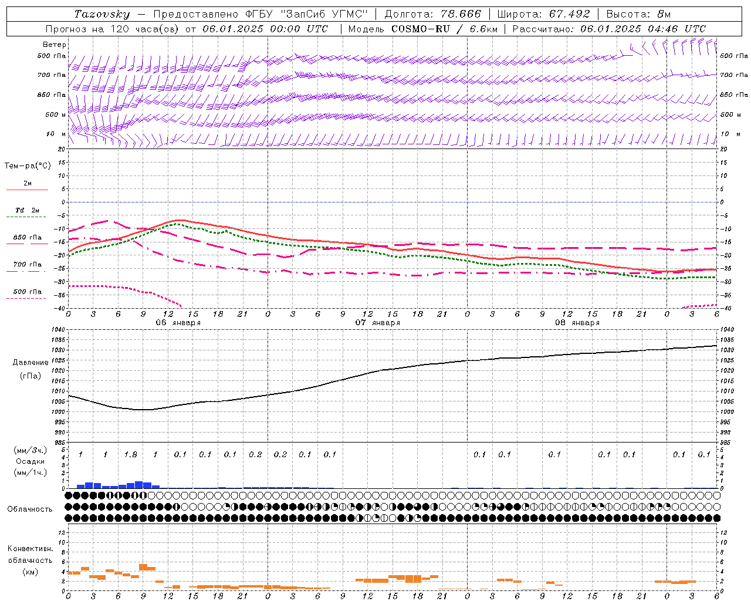Screen dimensions: 751x601
Task: Click the longitude value "Долгота: 78.666"
Action: pyautogui.click(x=432, y=14)
